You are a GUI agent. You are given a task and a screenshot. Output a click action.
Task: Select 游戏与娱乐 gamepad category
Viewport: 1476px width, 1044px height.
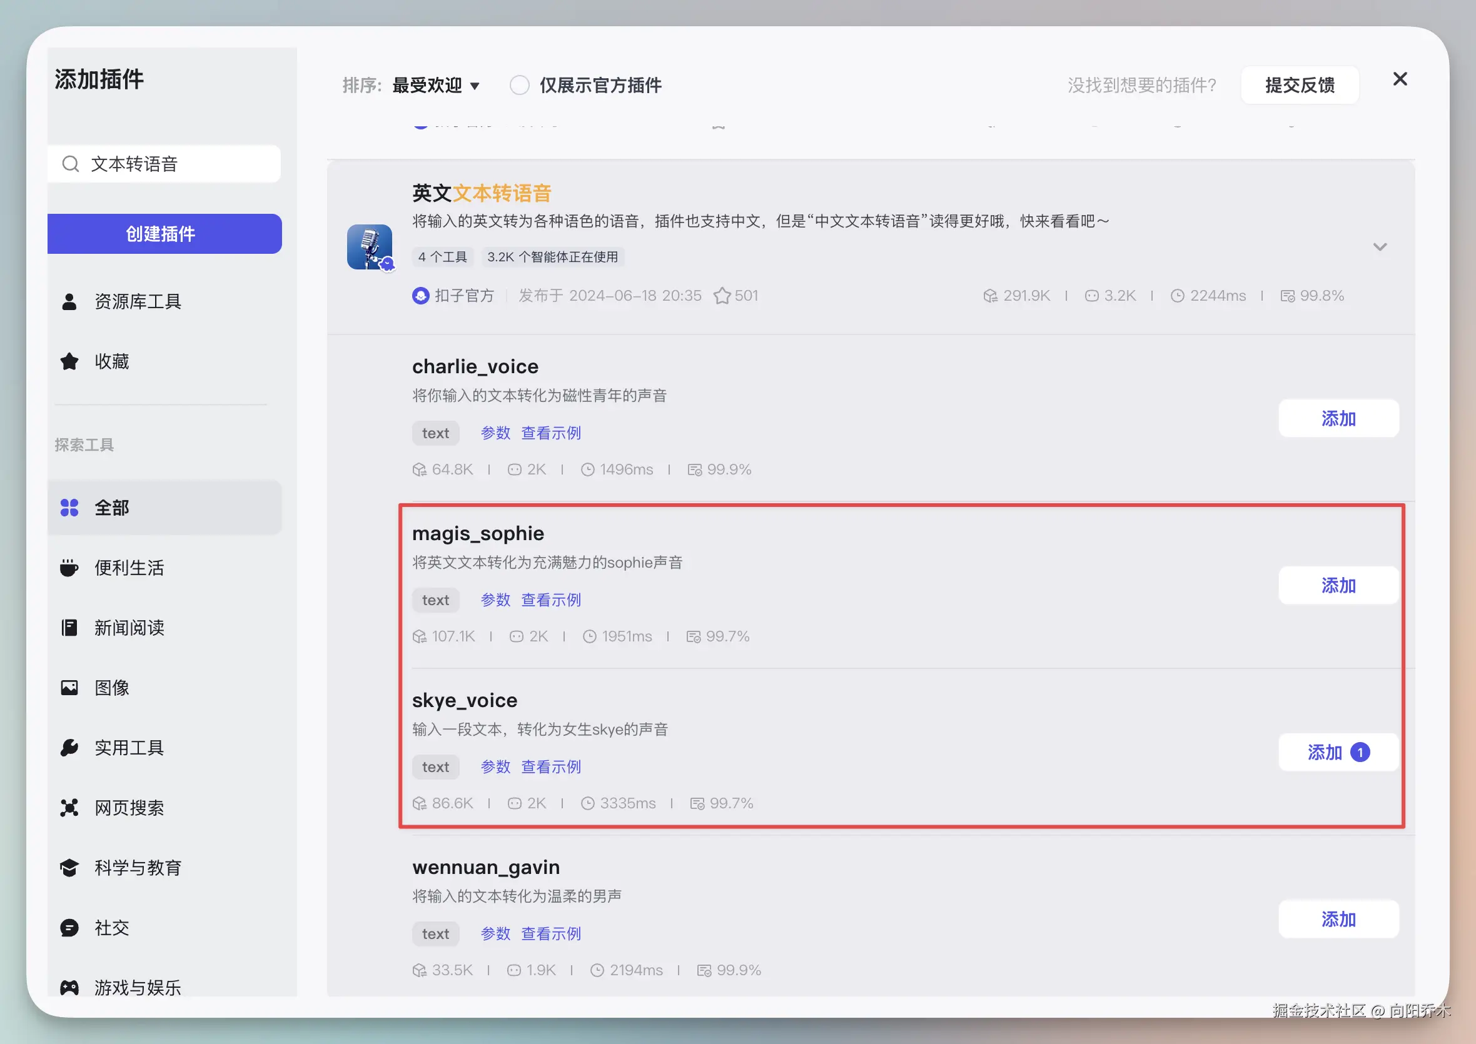pos(137,986)
